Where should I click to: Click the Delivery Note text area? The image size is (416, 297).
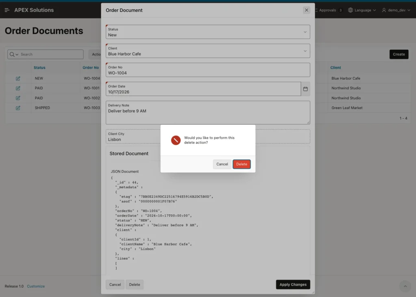[x=208, y=113]
